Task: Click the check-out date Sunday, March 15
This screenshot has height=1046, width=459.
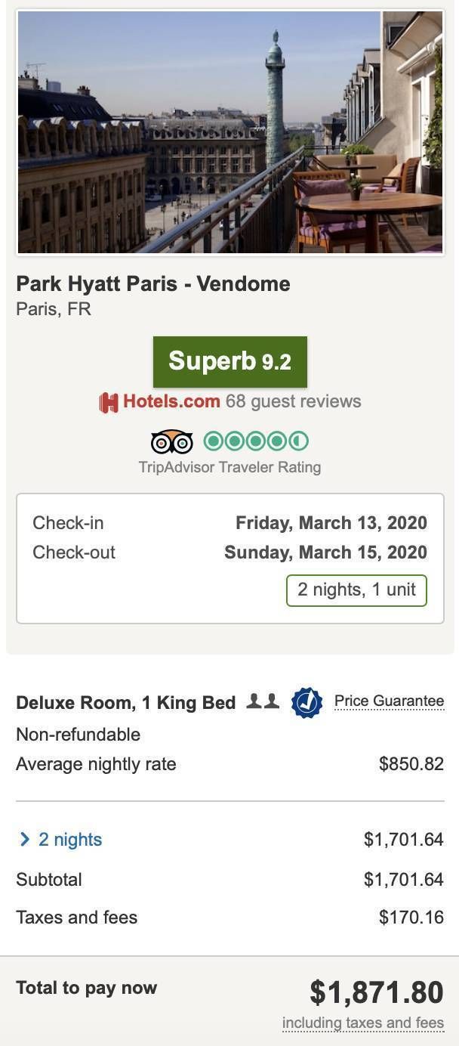Action: point(325,552)
